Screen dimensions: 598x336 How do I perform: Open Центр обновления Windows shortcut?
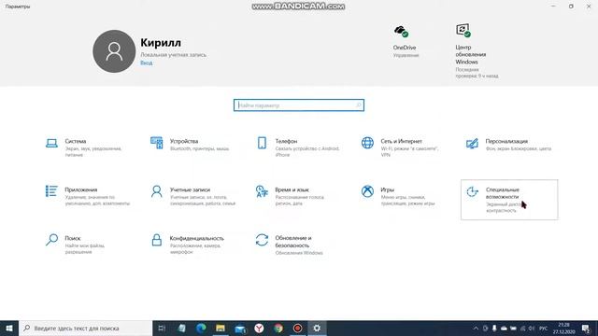(477, 51)
